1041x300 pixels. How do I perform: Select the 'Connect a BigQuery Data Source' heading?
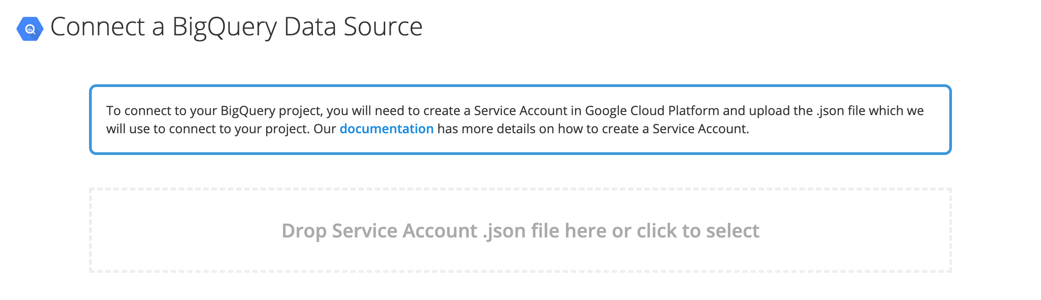236,27
